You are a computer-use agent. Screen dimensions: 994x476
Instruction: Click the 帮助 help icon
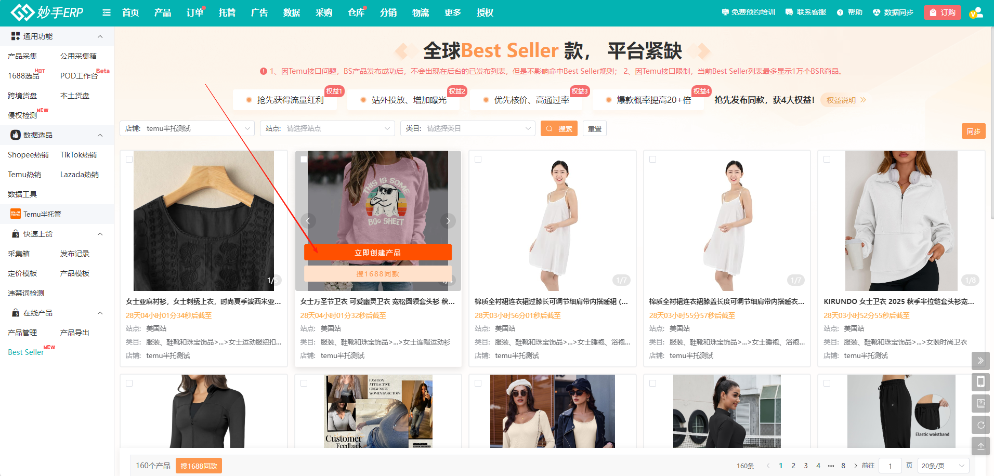[840, 12]
